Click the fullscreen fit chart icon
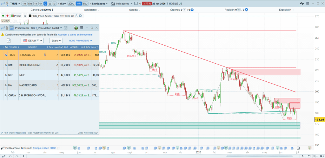The image size is (325, 158). pos(309,156)
